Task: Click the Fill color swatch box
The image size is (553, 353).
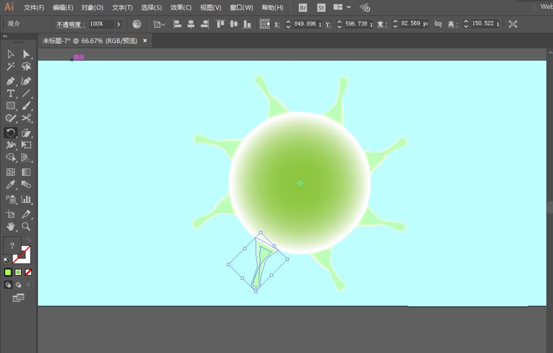Action: click(12, 246)
